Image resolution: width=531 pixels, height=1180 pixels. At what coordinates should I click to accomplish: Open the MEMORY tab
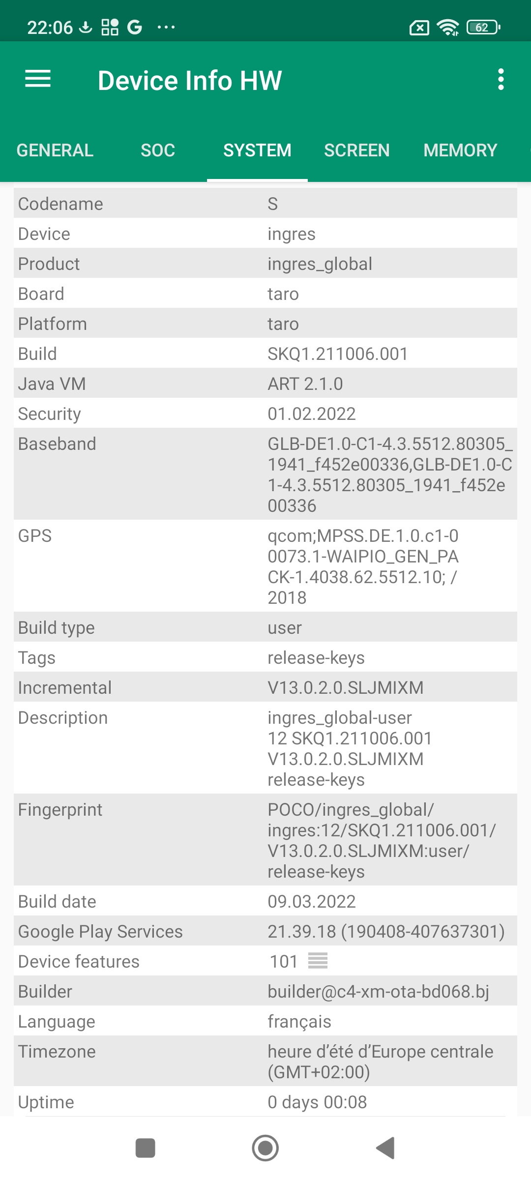point(460,150)
